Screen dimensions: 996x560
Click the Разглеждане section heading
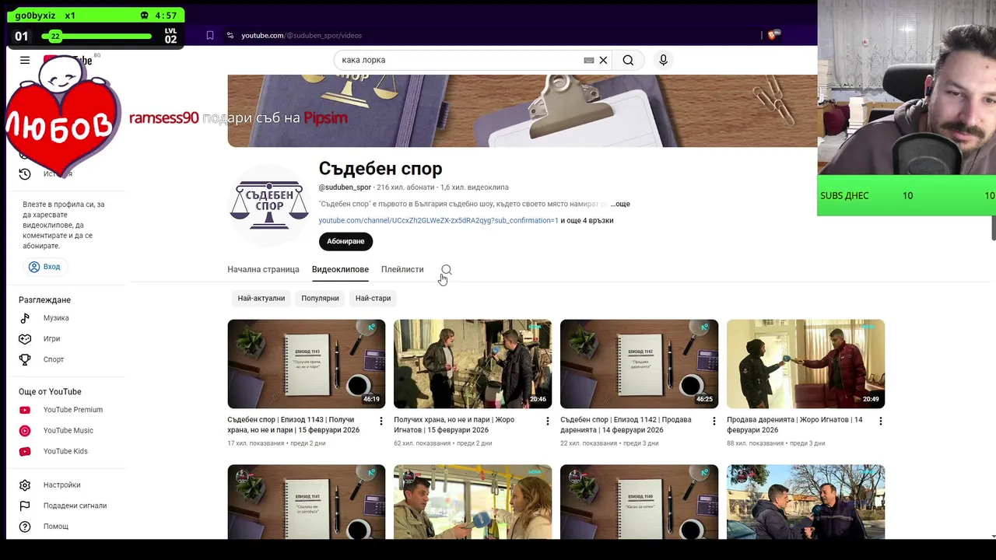(44, 299)
